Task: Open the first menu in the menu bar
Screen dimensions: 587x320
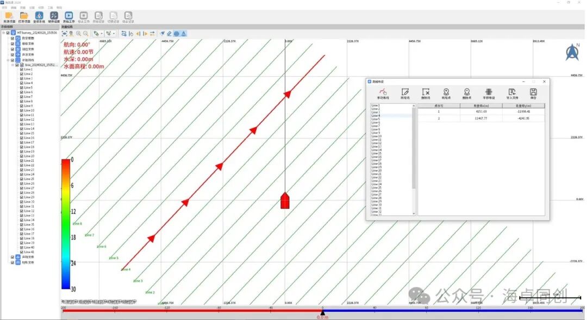Action: [4, 8]
